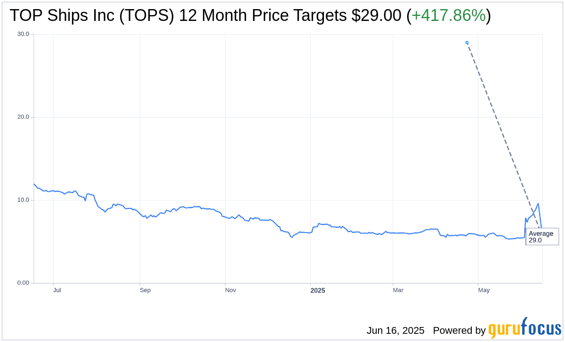Click the gurufocus logo
Image resolution: width=565 pixels, height=342 pixels.
525,328
